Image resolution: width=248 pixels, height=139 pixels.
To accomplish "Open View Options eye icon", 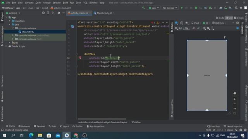I will [x=176, y=28].
